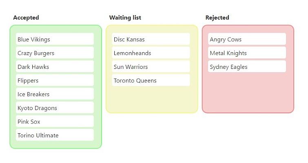Viewport: 308px width, 163px height.
Task: Click the Rejected column heading
Action: pyautogui.click(x=217, y=18)
